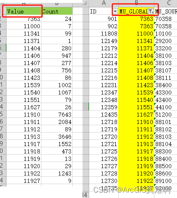Click Count cell showing 947

point(57,56)
